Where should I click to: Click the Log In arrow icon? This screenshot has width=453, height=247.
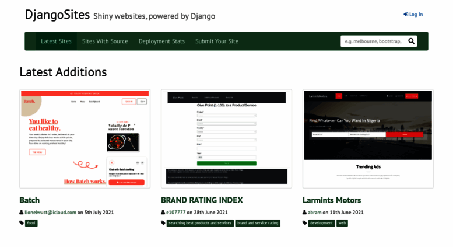406,15
